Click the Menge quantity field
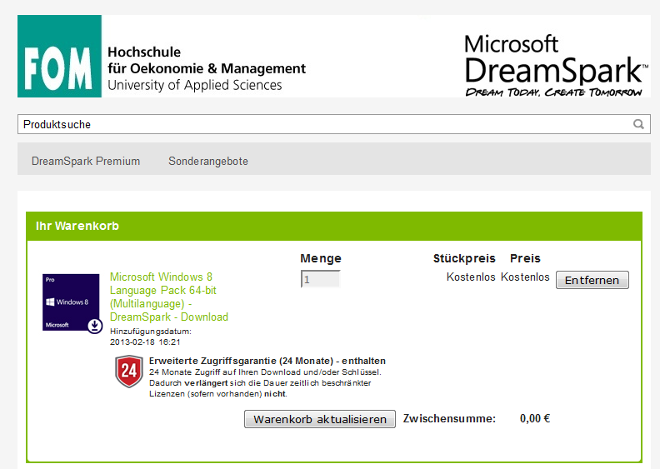This screenshot has height=469, width=660. point(320,279)
